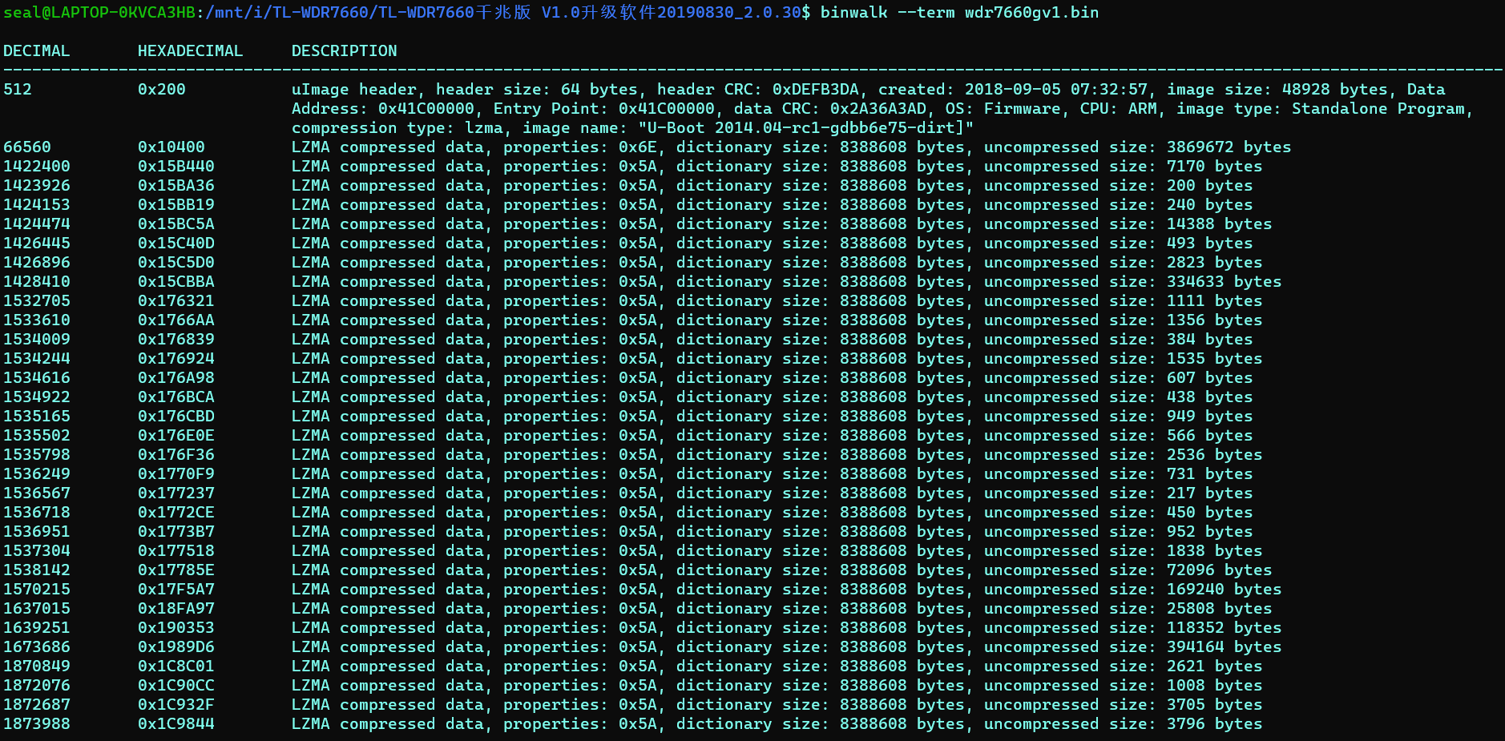1505x741 pixels.
Task: Click uncompressed size 3869672 bytes
Action: coord(1229,147)
